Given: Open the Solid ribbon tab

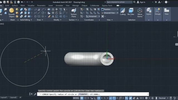Looking at the screenshot, I should tap(7, 6).
